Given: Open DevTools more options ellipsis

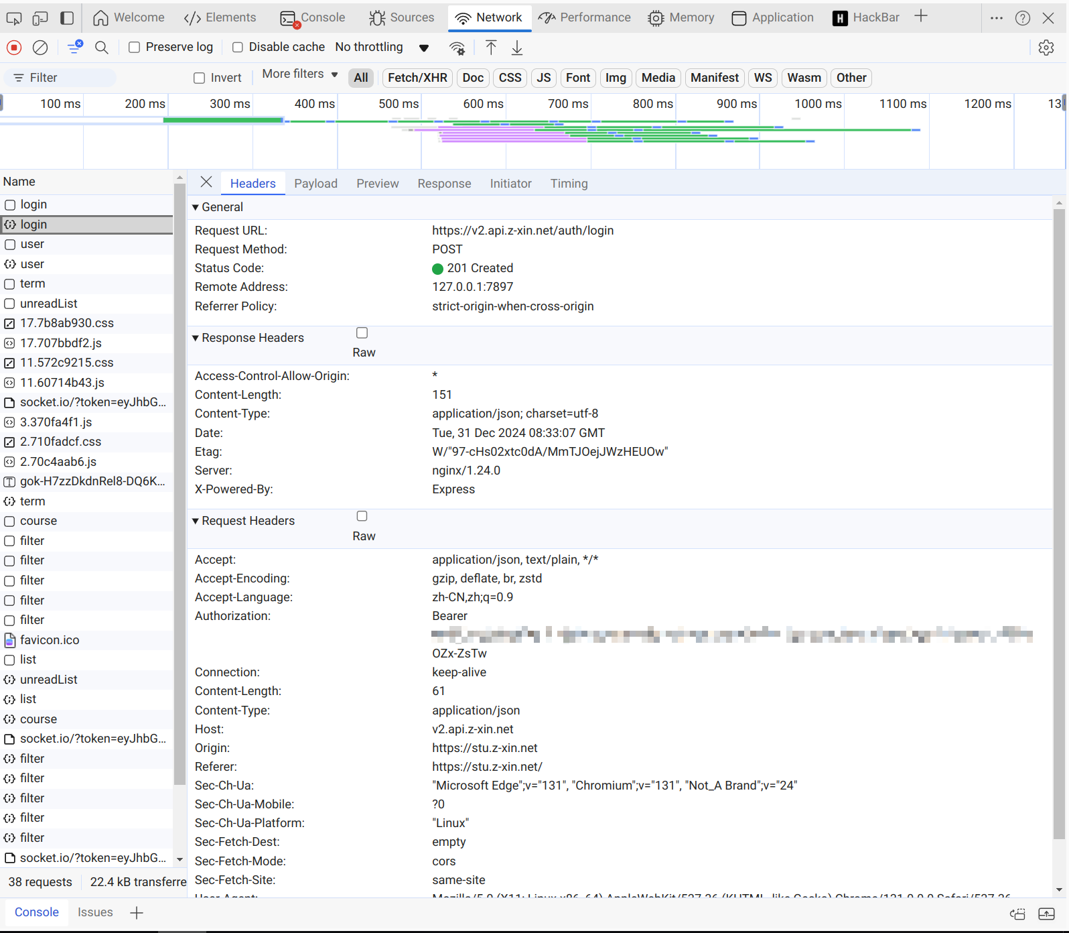Looking at the screenshot, I should [997, 18].
